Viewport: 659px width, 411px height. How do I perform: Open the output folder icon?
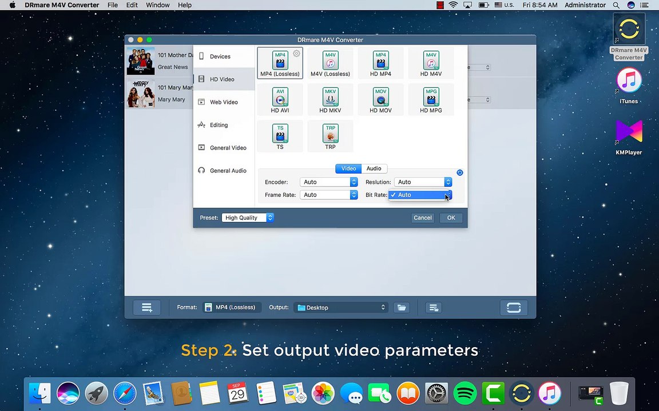[x=402, y=308]
